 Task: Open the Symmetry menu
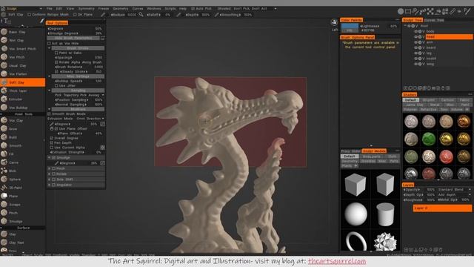tap(86, 8)
